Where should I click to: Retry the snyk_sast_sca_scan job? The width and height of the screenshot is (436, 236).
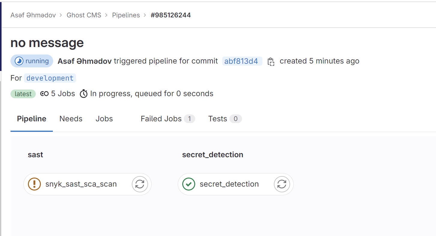point(140,184)
